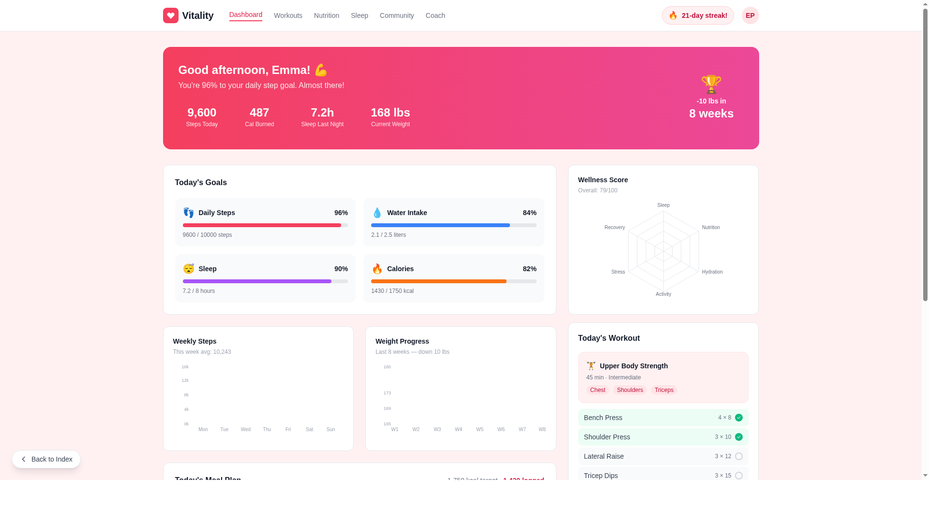Click the back chevron on Back to Index
Screen dimensions: 929x522
[x=24, y=459]
